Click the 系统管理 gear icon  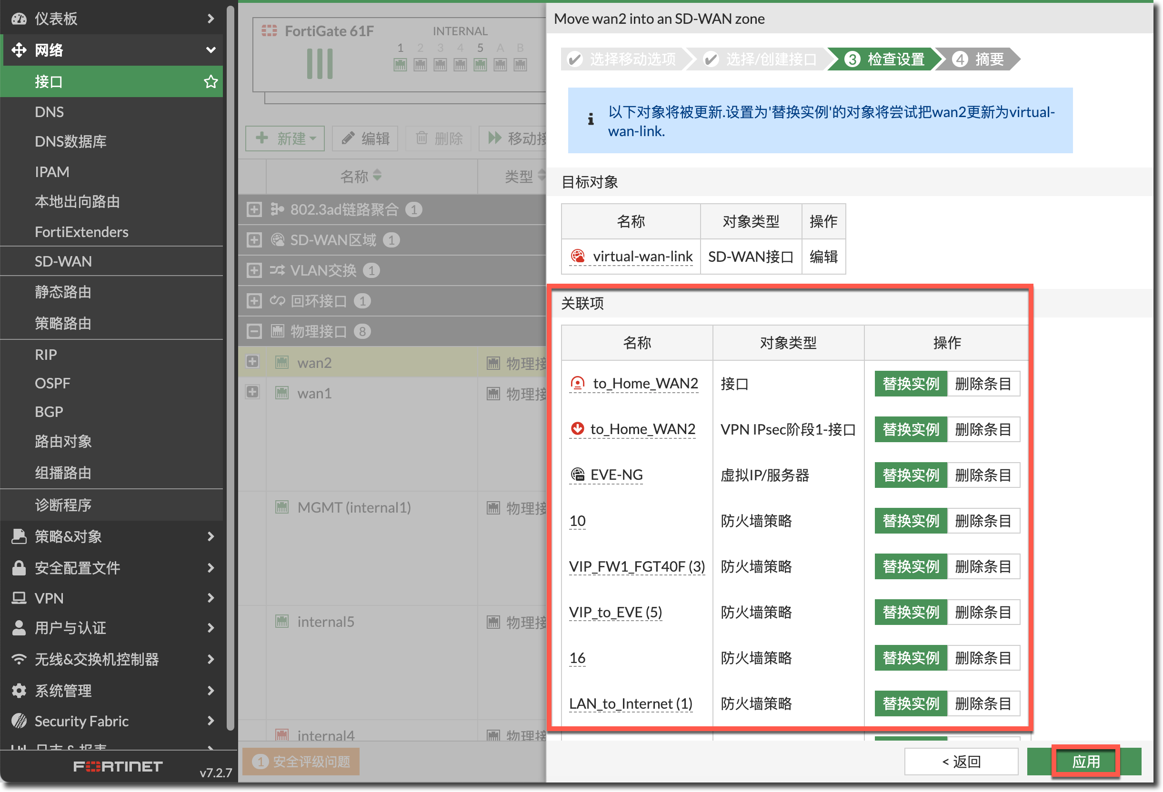19,691
